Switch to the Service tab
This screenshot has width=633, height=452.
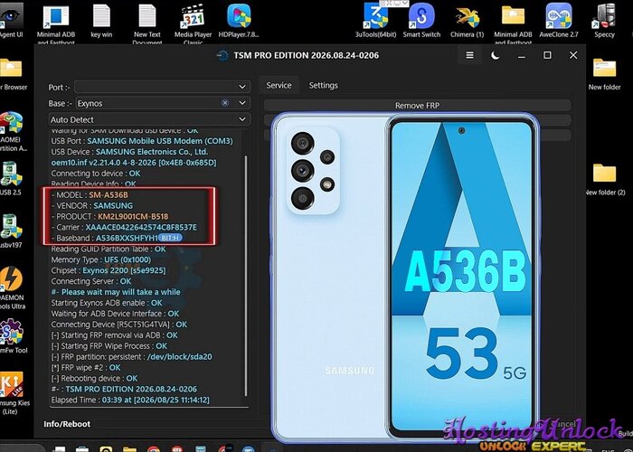pos(279,85)
